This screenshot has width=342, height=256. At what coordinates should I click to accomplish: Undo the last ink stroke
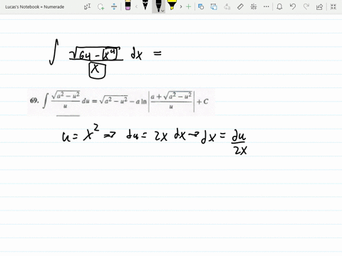293,6
